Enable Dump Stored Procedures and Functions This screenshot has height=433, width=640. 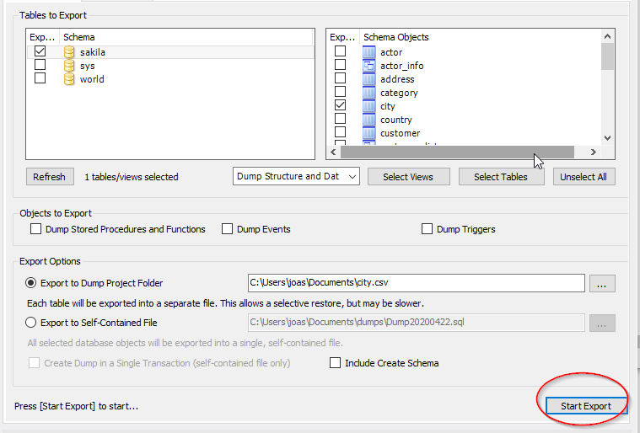coord(35,229)
